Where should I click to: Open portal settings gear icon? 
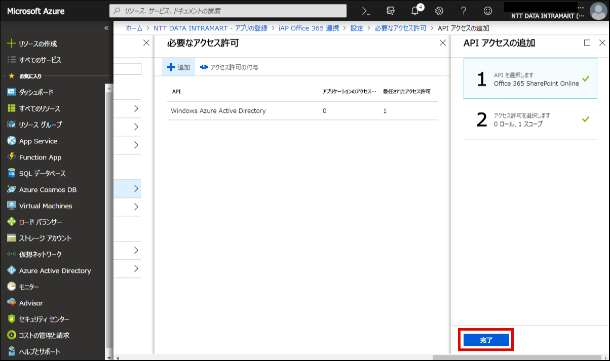point(439,11)
